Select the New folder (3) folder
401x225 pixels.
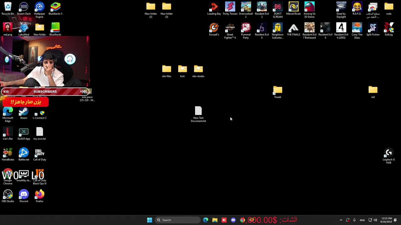point(167,10)
